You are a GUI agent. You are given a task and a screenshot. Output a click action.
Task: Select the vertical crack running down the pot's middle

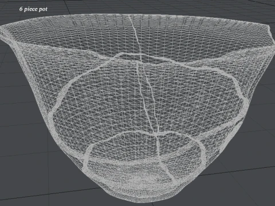(147, 96)
